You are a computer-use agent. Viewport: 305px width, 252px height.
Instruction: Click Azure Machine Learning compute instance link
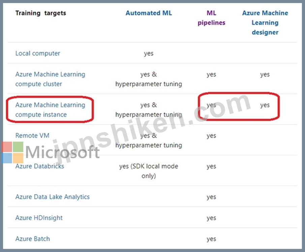point(50,109)
